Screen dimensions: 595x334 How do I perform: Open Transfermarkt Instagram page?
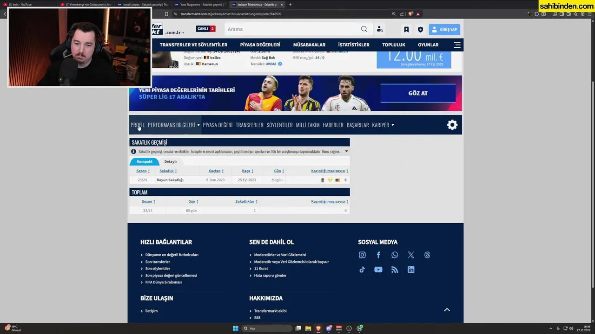[362, 255]
